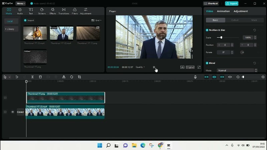Toggle auto snapping in timeline
Image resolution: width=267 pixels, height=150 pixels.
pos(214,77)
